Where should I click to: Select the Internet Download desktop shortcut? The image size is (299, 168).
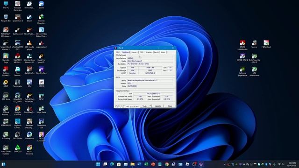[x=41, y=19]
